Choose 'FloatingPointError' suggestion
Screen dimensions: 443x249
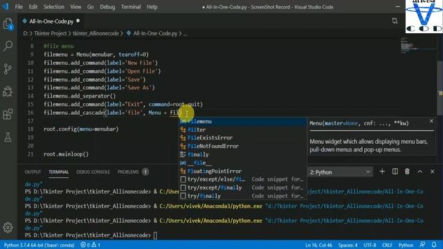pyautogui.click(x=243, y=171)
